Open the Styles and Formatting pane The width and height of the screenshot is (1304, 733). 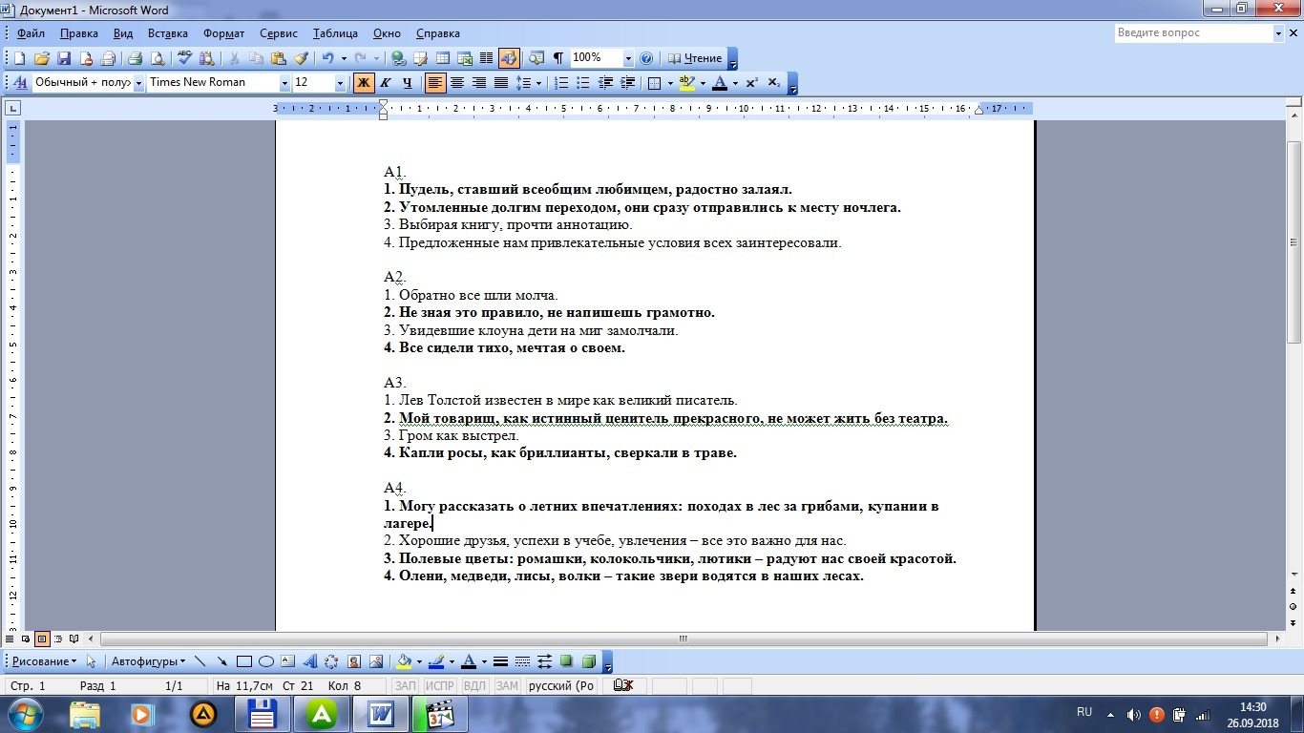[20, 83]
